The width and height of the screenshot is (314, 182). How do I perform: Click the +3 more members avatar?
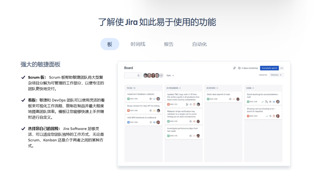tap(161, 76)
